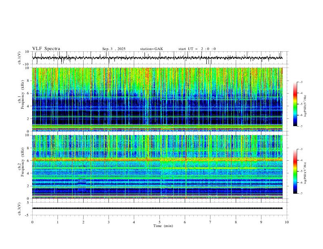Click "-5" on the ch.1 color scale
Screen dimensions: 323x249
point(301,104)
